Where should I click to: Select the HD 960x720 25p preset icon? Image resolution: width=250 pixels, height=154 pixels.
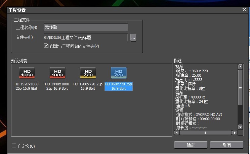click(119, 73)
